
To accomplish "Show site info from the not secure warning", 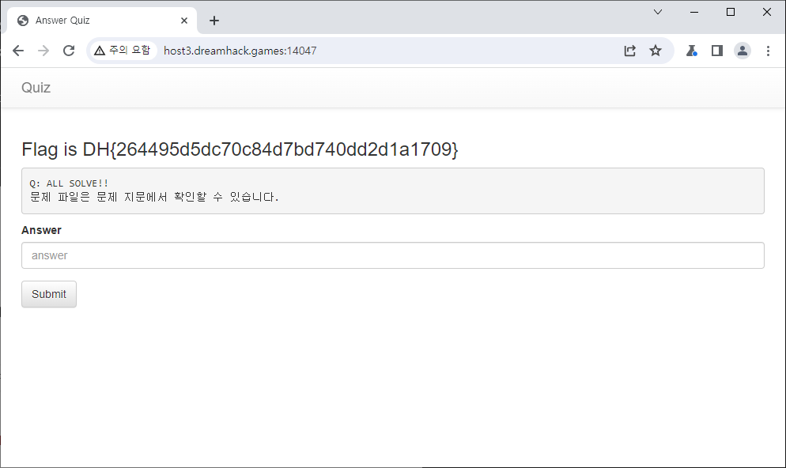I will click(x=122, y=51).
